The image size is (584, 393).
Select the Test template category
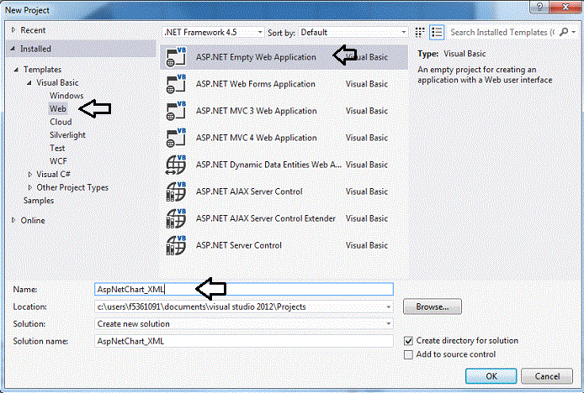(x=57, y=148)
